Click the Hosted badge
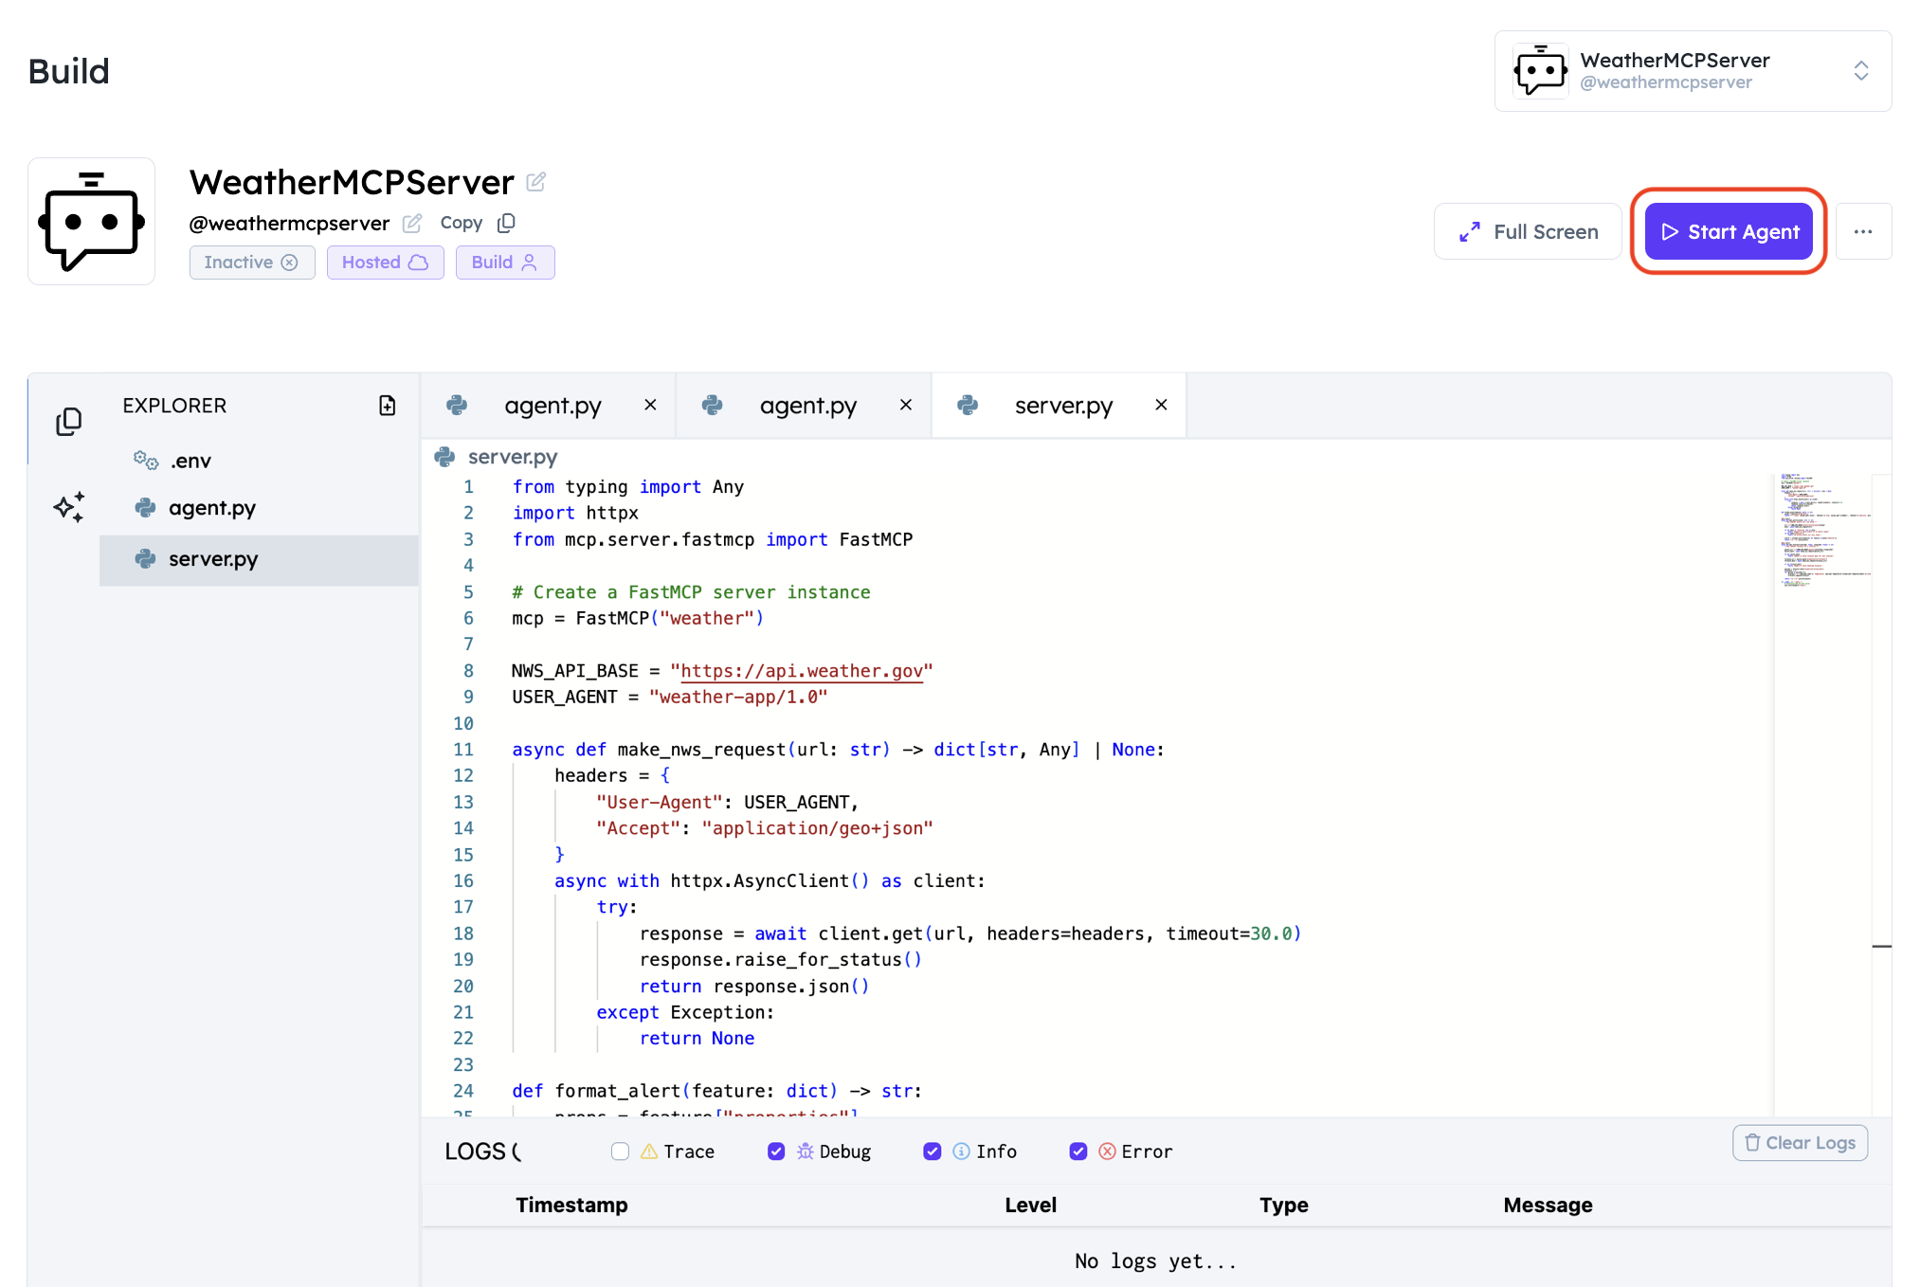This screenshot has height=1287, width=1920. [386, 263]
